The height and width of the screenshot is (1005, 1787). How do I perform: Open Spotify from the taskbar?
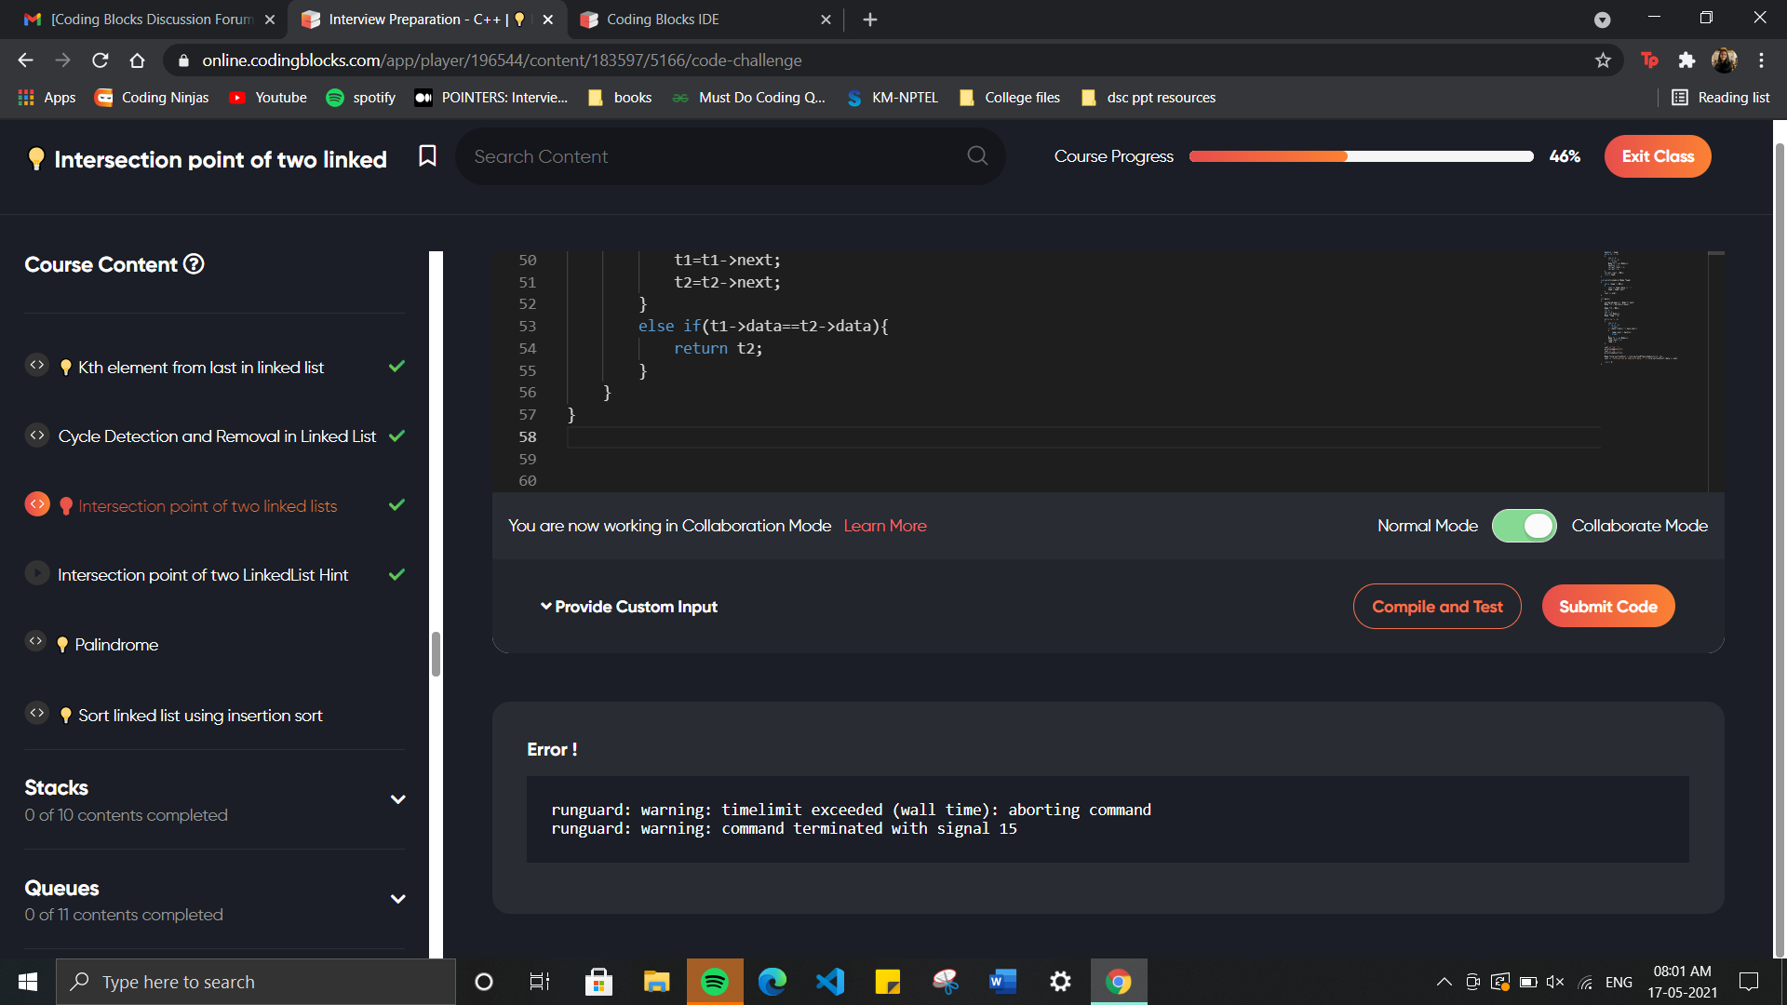pos(714,982)
